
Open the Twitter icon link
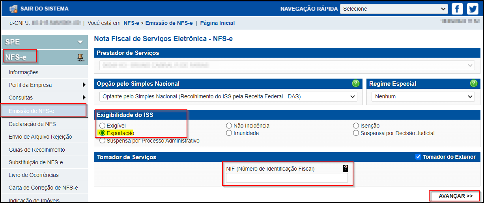pyautogui.click(x=472, y=9)
